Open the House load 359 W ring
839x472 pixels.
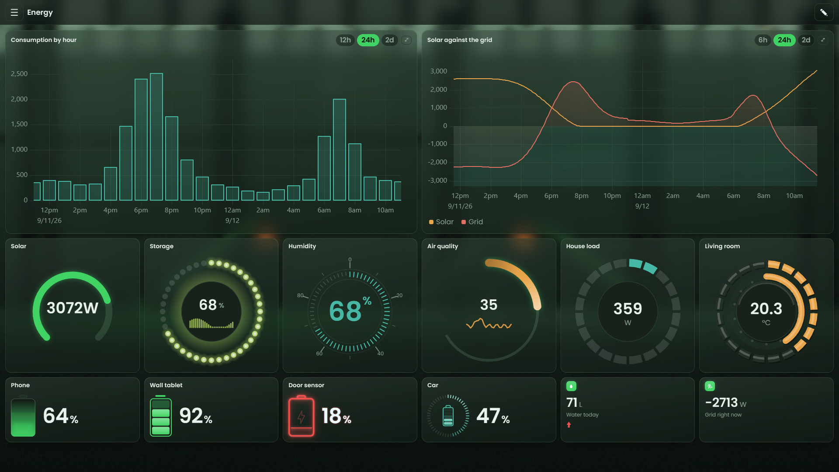[x=628, y=311]
